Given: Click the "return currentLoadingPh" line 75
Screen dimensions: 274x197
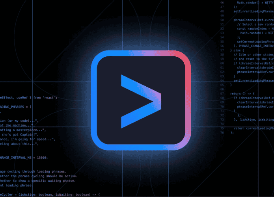Looking at the screenshot, I should pyautogui.click(x=254, y=128).
